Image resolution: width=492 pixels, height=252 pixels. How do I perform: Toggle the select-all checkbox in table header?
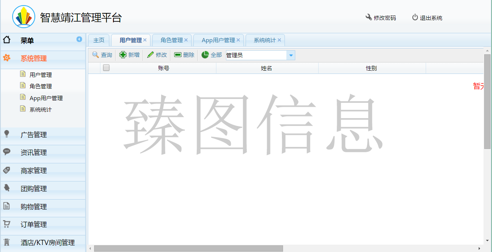pyautogui.click(x=106, y=68)
